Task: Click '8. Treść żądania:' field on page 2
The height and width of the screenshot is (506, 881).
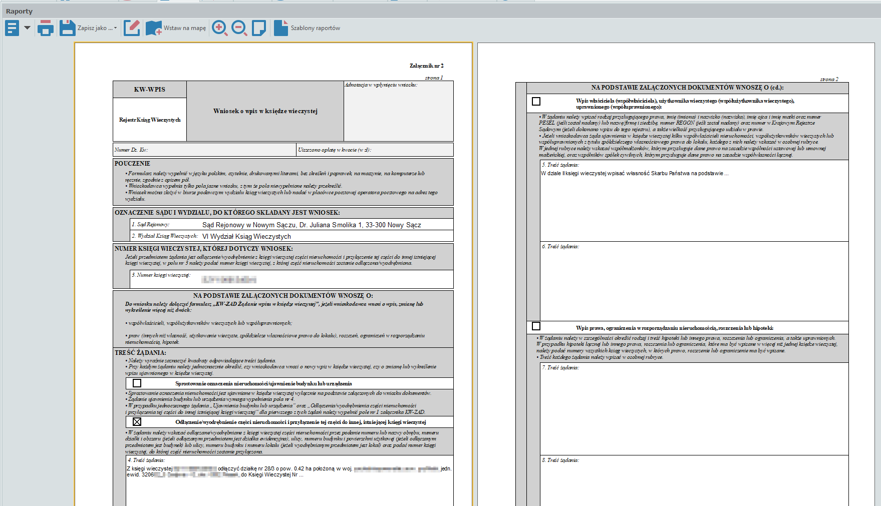Action: point(694,480)
